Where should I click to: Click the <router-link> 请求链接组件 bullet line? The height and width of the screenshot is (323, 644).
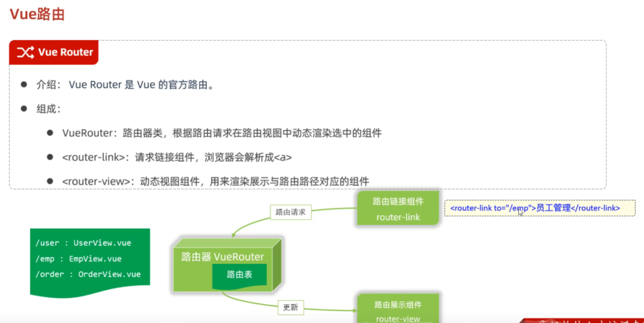point(177,157)
